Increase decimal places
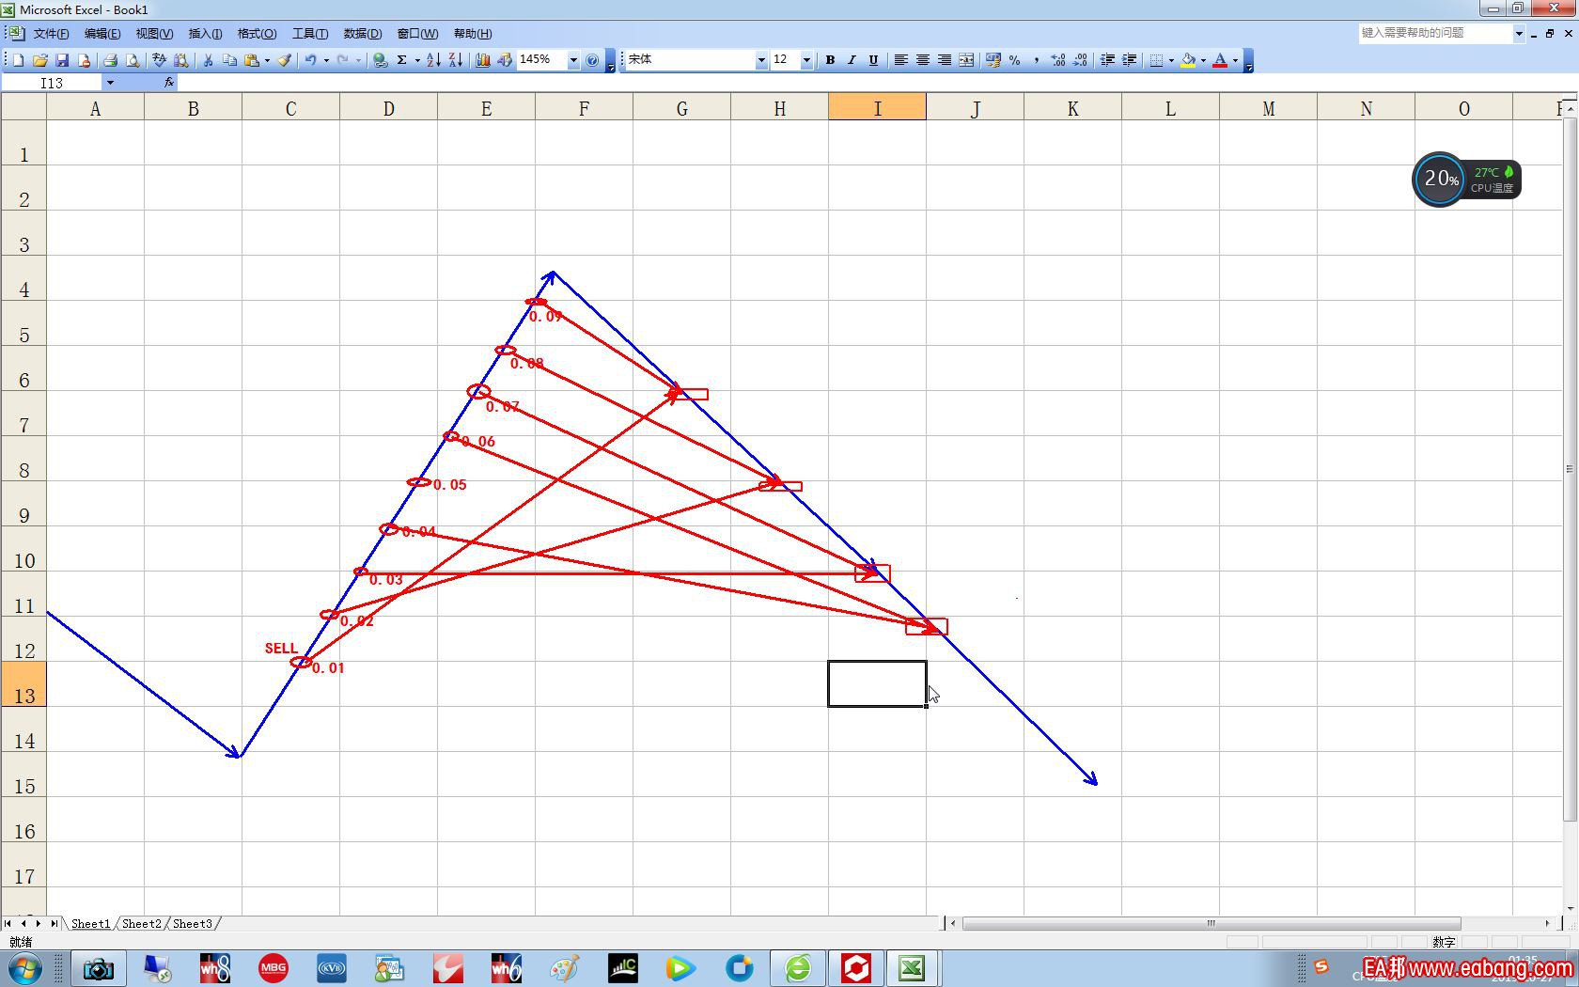 (x=1058, y=60)
